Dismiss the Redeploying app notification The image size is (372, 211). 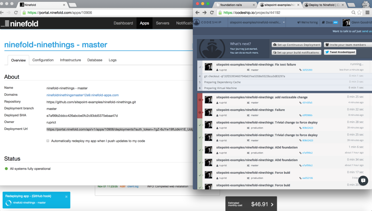point(66,197)
